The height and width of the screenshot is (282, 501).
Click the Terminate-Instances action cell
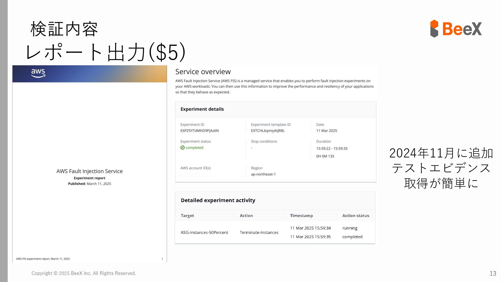point(259,232)
